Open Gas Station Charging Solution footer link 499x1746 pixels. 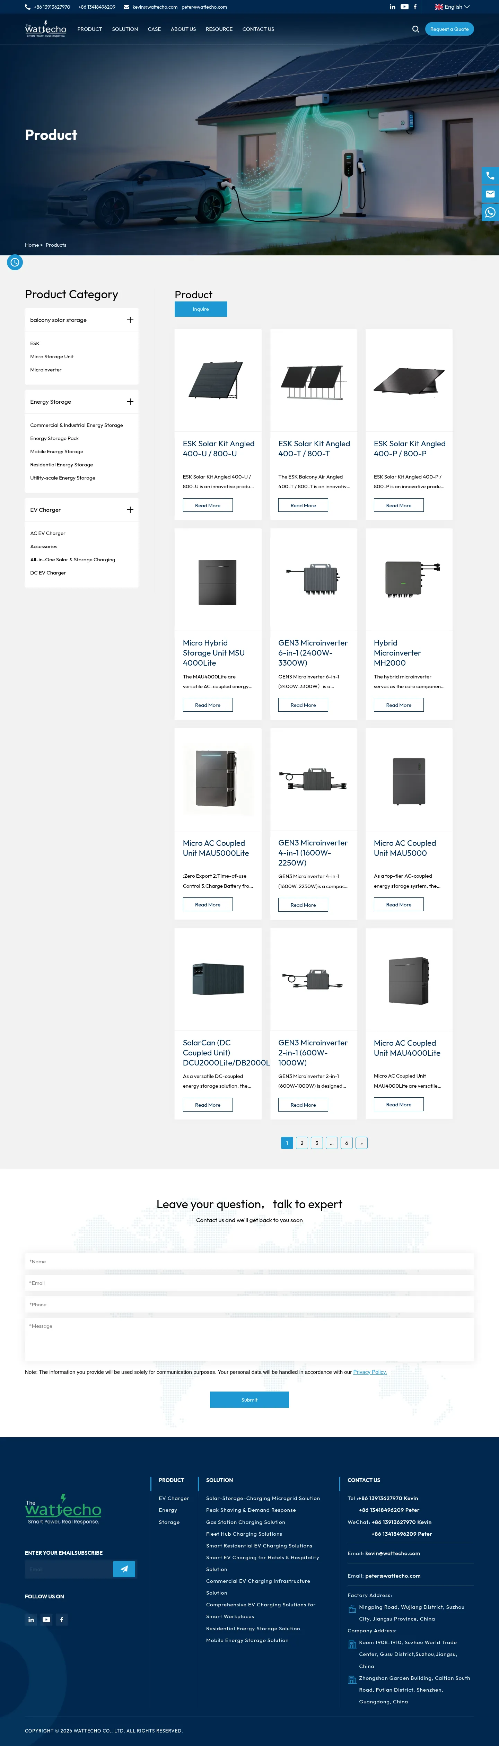click(x=245, y=1522)
